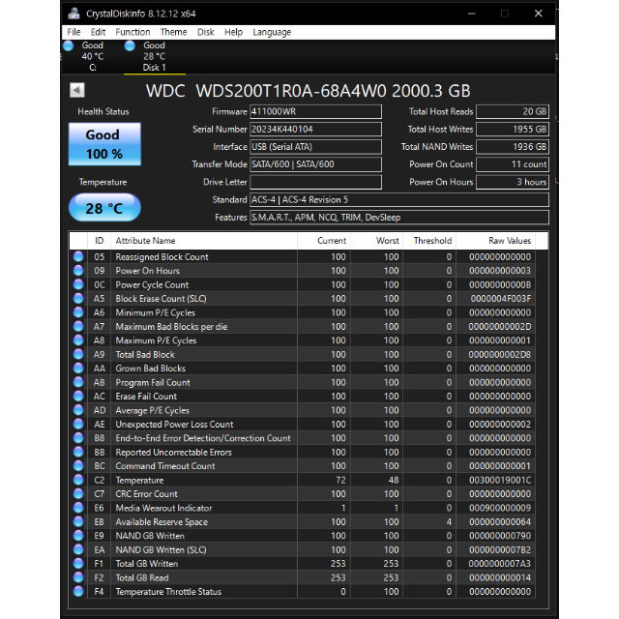Viewport: 619px width, 619px height.
Task: Click the Power On Count value 11 count
Action: (513, 164)
